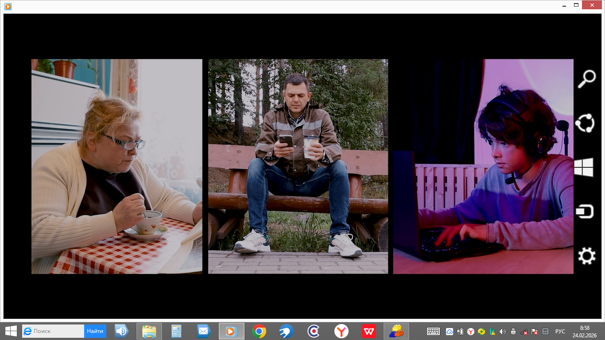The image size is (605, 340).
Task: Launch WPS Office from the taskbar
Action: pos(369,331)
